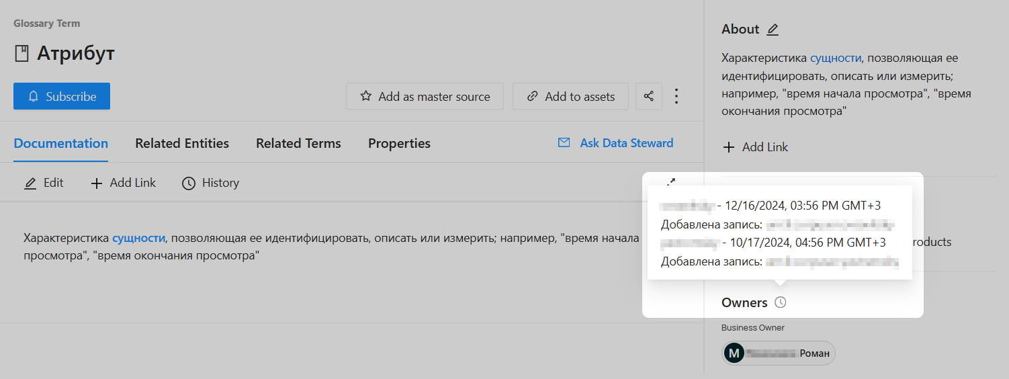The image size is (1009, 379).
Task: Expand documentation to full screen
Action: pos(670,182)
